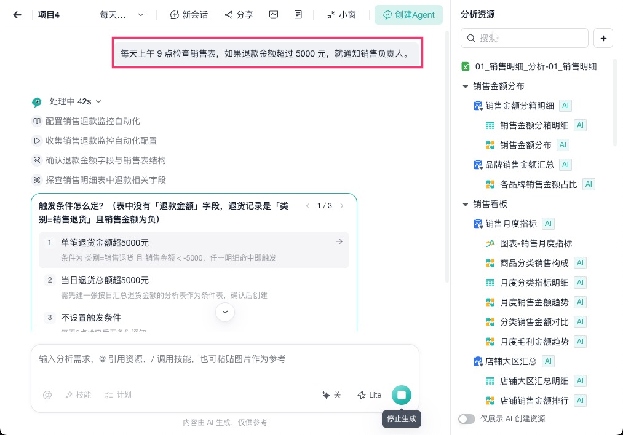Open the 店铺大区汇总 analysis node icon

coord(478,361)
